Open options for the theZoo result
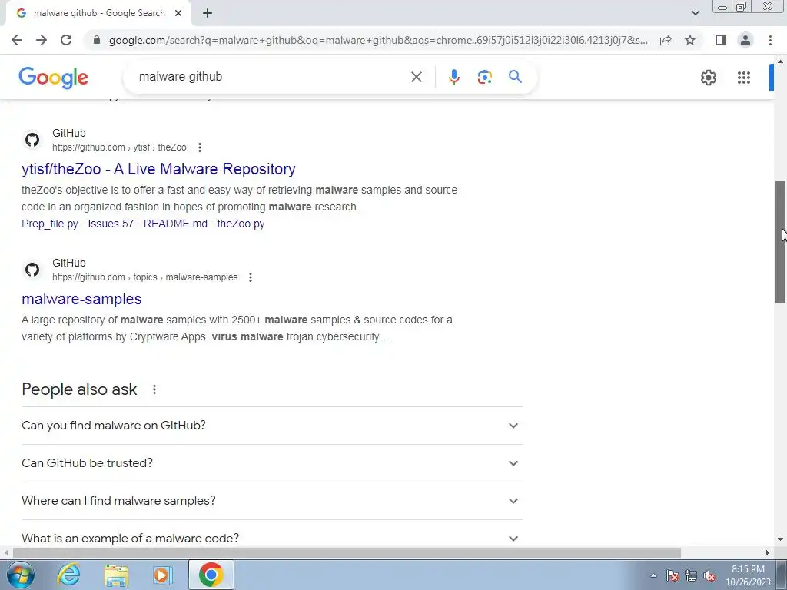Image resolution: width=787 pixels, height=590 pixels. click(x=199, y=147)
